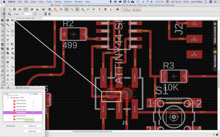
Task: Open command history dropdown arrow
Action: tap(218, 18)
